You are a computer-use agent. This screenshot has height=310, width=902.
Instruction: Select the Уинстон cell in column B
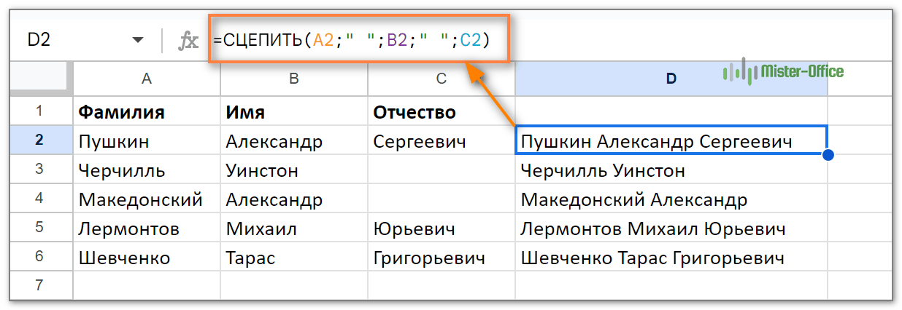pos(294,170)
